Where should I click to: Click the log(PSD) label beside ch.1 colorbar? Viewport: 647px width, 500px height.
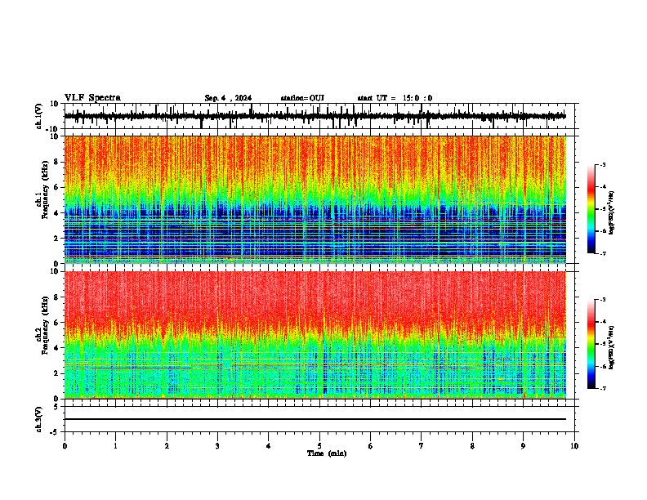(611, 212)
